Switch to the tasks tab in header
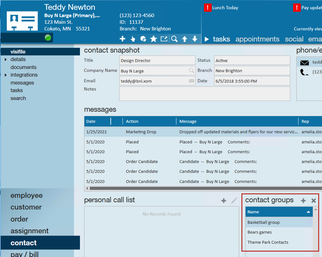322x257 pixels. coord(221,39)
